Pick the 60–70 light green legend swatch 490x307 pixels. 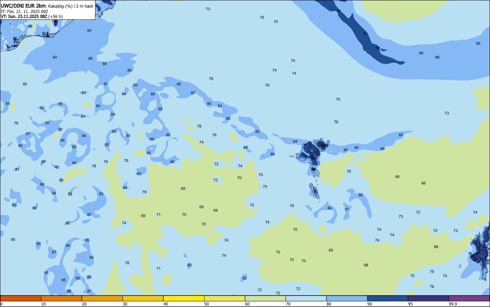pyautogui.click(x=265, y=298)
